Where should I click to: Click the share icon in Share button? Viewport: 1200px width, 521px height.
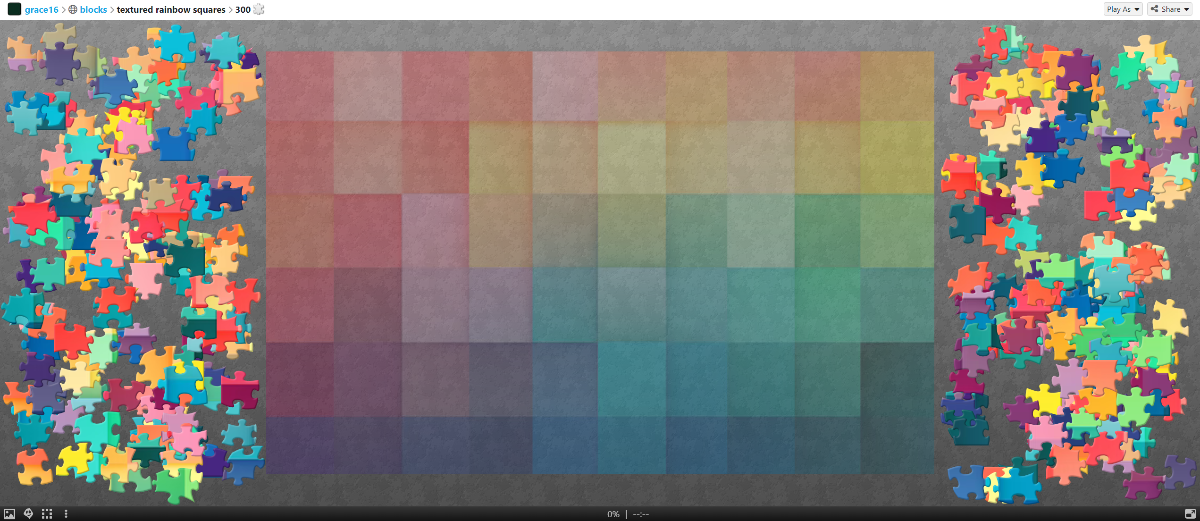[x=1155, y=9]
